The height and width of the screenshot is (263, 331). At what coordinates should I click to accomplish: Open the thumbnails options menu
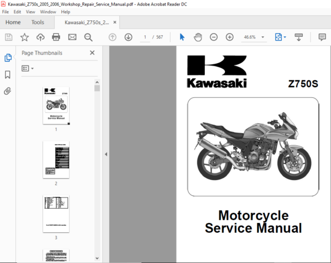point(28,68)
